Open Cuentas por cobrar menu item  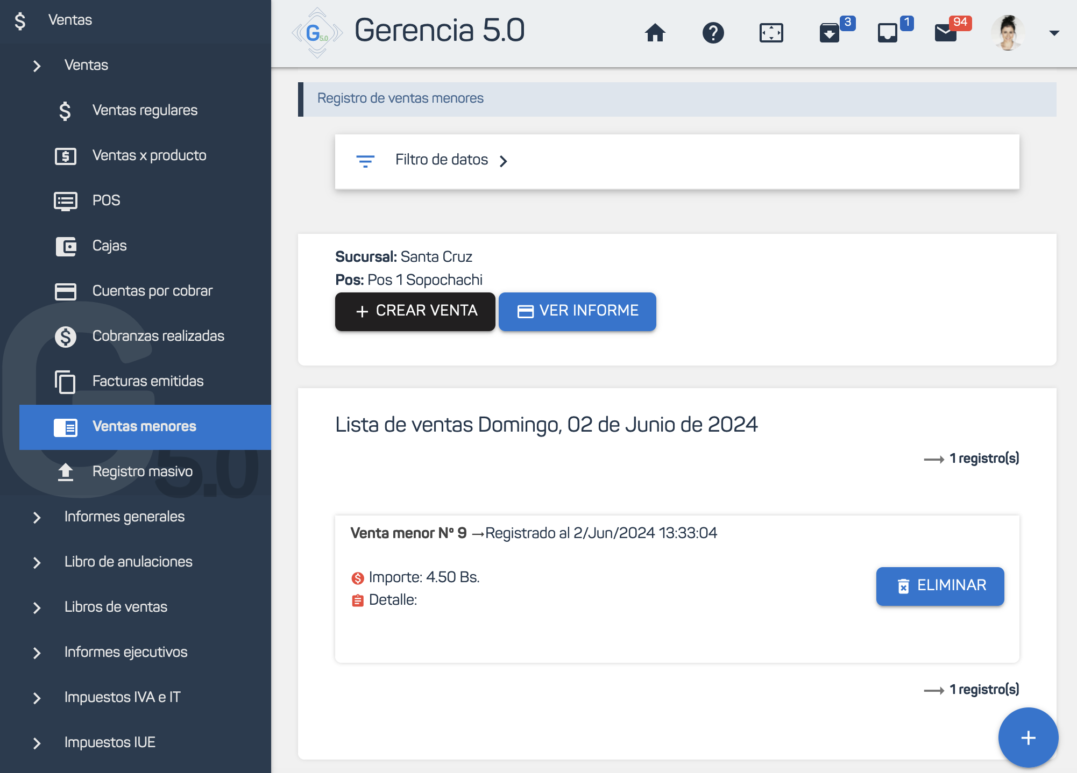[152, 291]
